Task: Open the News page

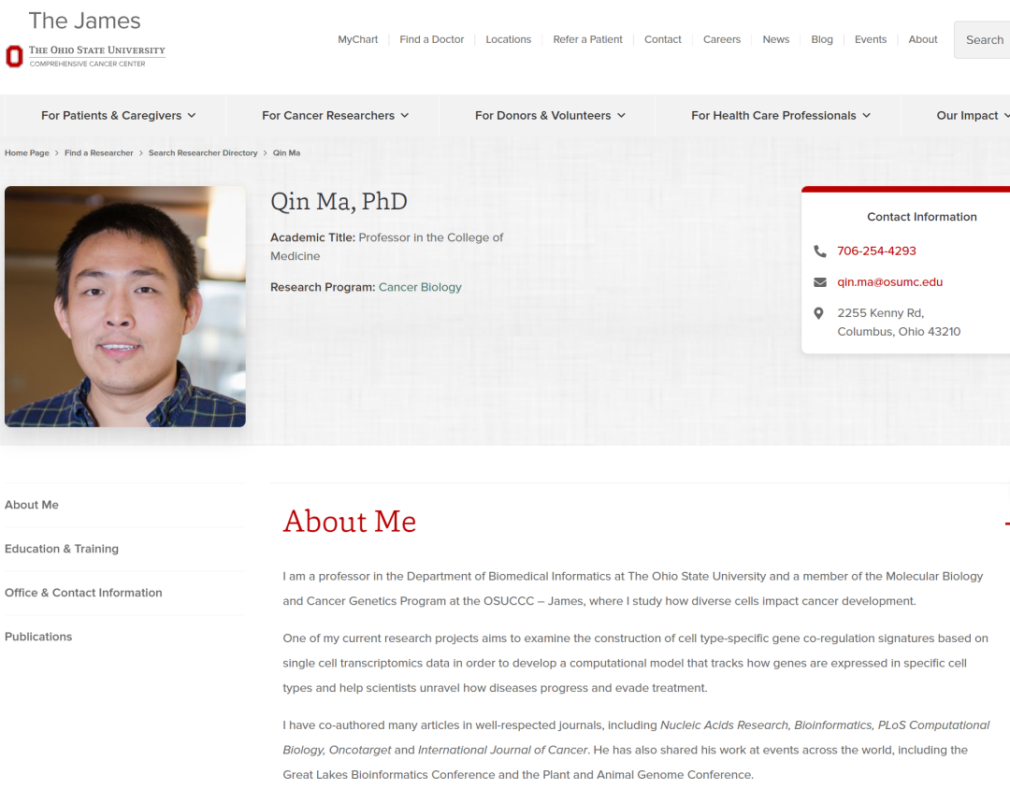Action: click(x=775, y=39)
